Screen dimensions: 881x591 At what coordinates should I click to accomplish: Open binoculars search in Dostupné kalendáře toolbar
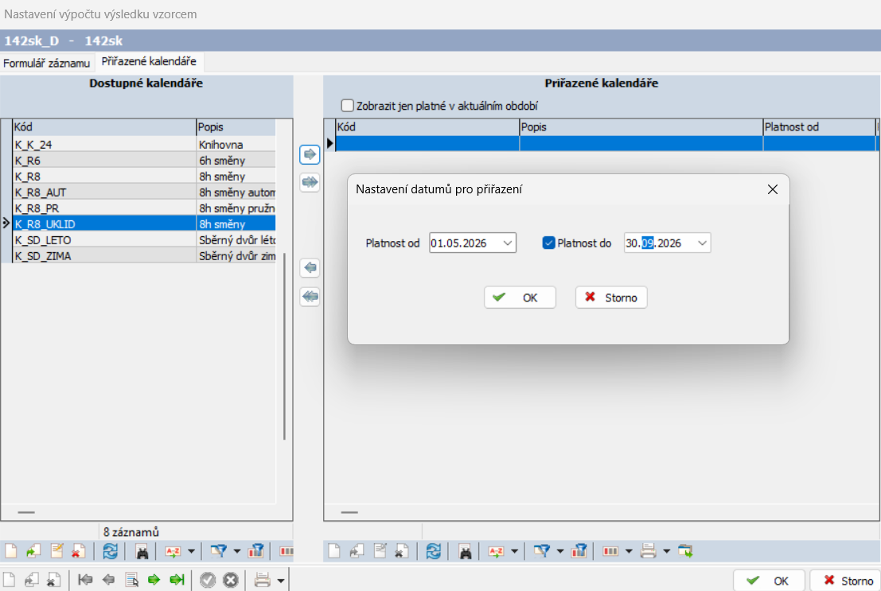click(x=142, y=551)
